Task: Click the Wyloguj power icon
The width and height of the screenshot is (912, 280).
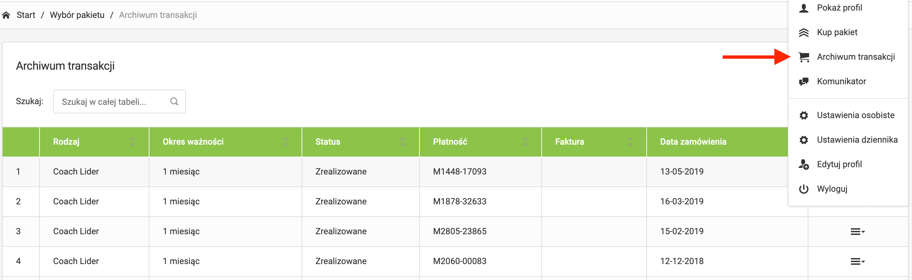Action: pyautogui.click(x=804, y=189)
